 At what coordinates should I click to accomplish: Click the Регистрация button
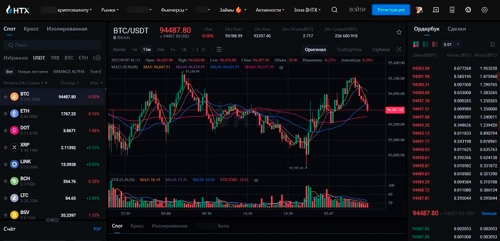[x=391, y=10]
